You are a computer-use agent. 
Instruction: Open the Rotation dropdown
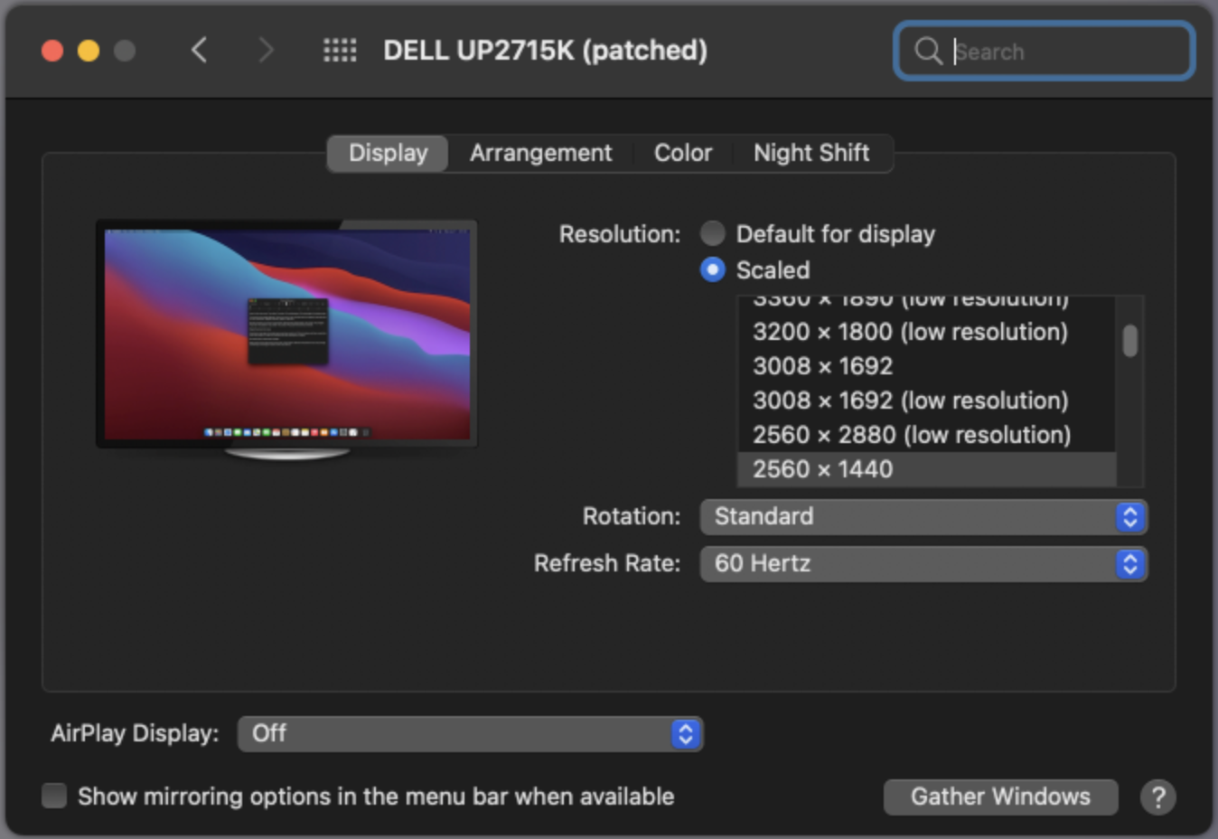(x=923, y=516)
